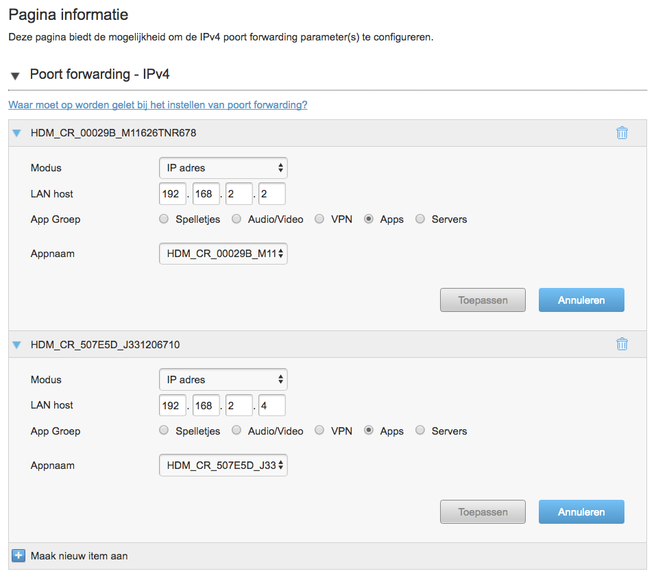The height and width of the screenshot is (580, 656).
Task: Open Modus dropdown in first rule
Action: 223,168
